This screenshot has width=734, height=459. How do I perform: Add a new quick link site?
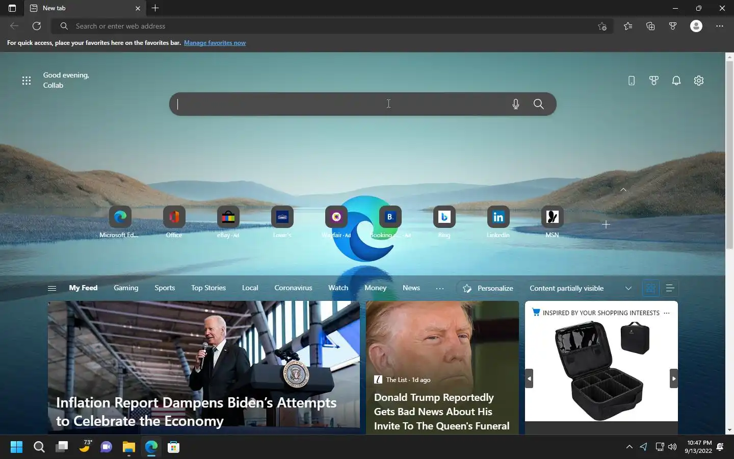(x=606, y=224)
